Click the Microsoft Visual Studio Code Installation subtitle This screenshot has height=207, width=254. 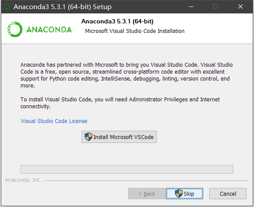135,31
